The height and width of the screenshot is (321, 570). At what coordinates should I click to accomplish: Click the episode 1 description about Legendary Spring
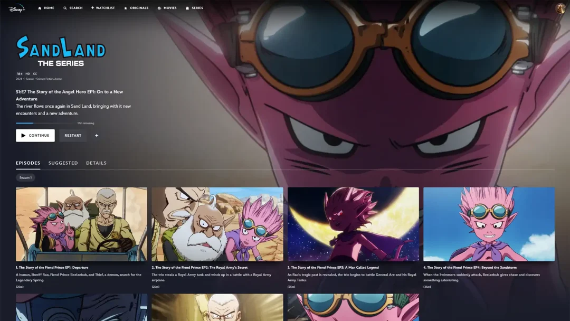79,277
